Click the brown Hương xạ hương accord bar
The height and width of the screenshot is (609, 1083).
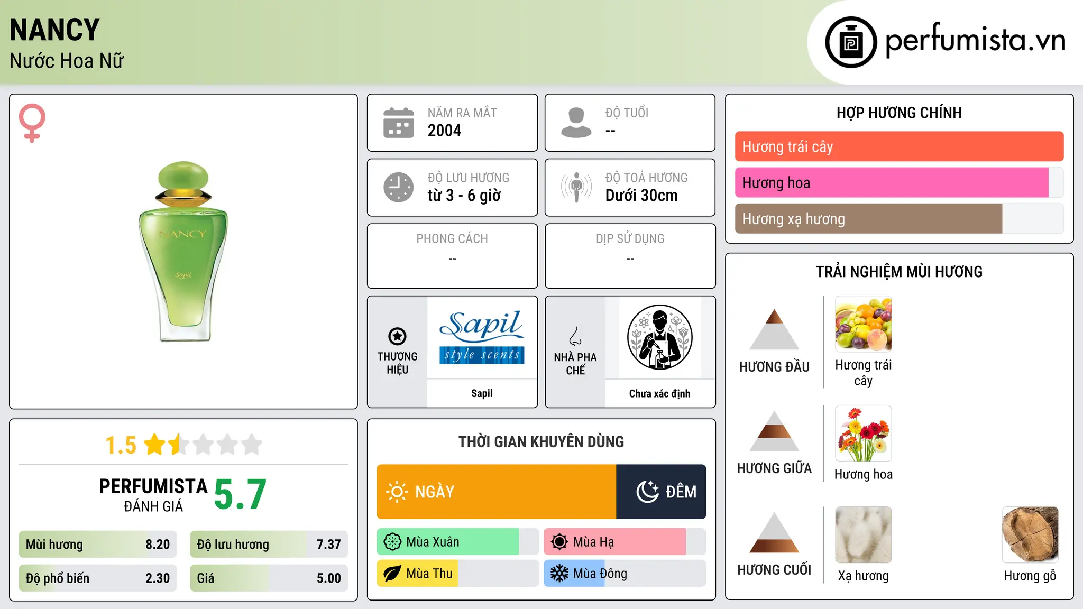coord(868,219)
